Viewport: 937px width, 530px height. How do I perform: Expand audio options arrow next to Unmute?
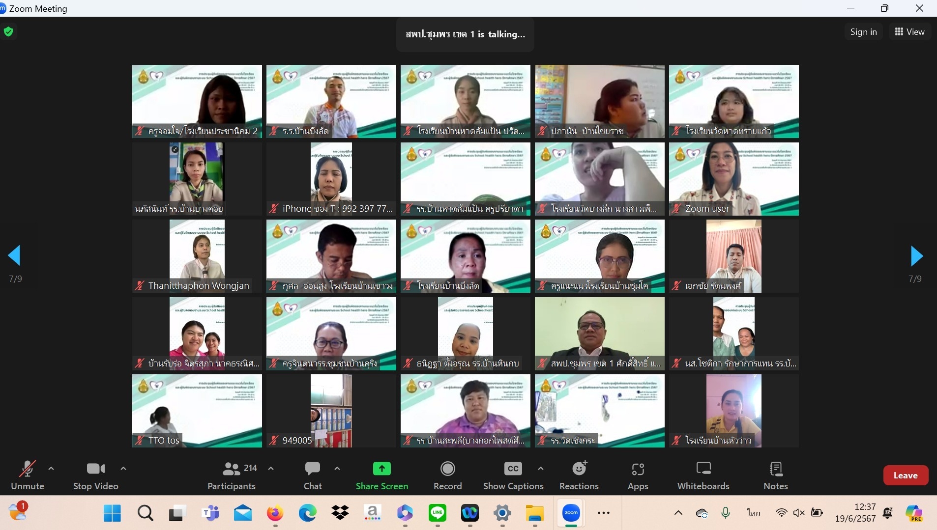(51, 469)
